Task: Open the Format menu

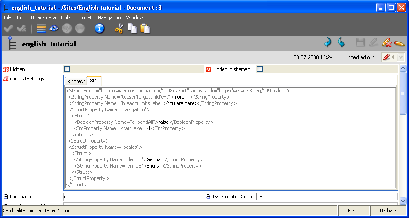Action: coord(84,17)
